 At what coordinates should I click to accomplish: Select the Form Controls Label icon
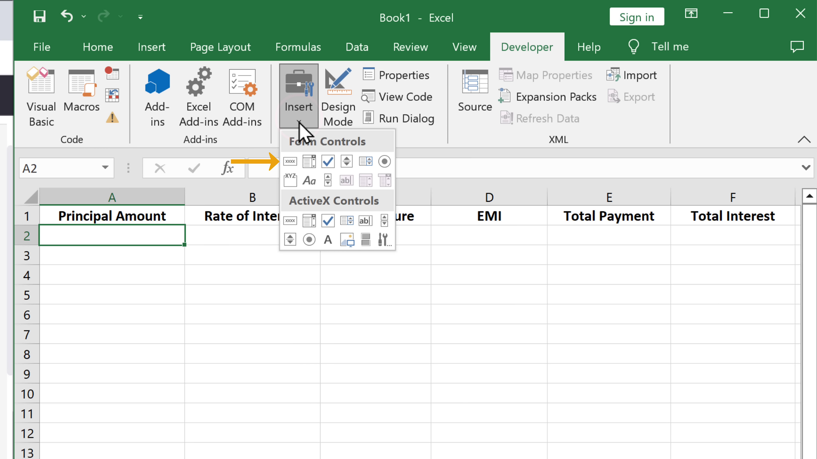[x=309, y=180]
